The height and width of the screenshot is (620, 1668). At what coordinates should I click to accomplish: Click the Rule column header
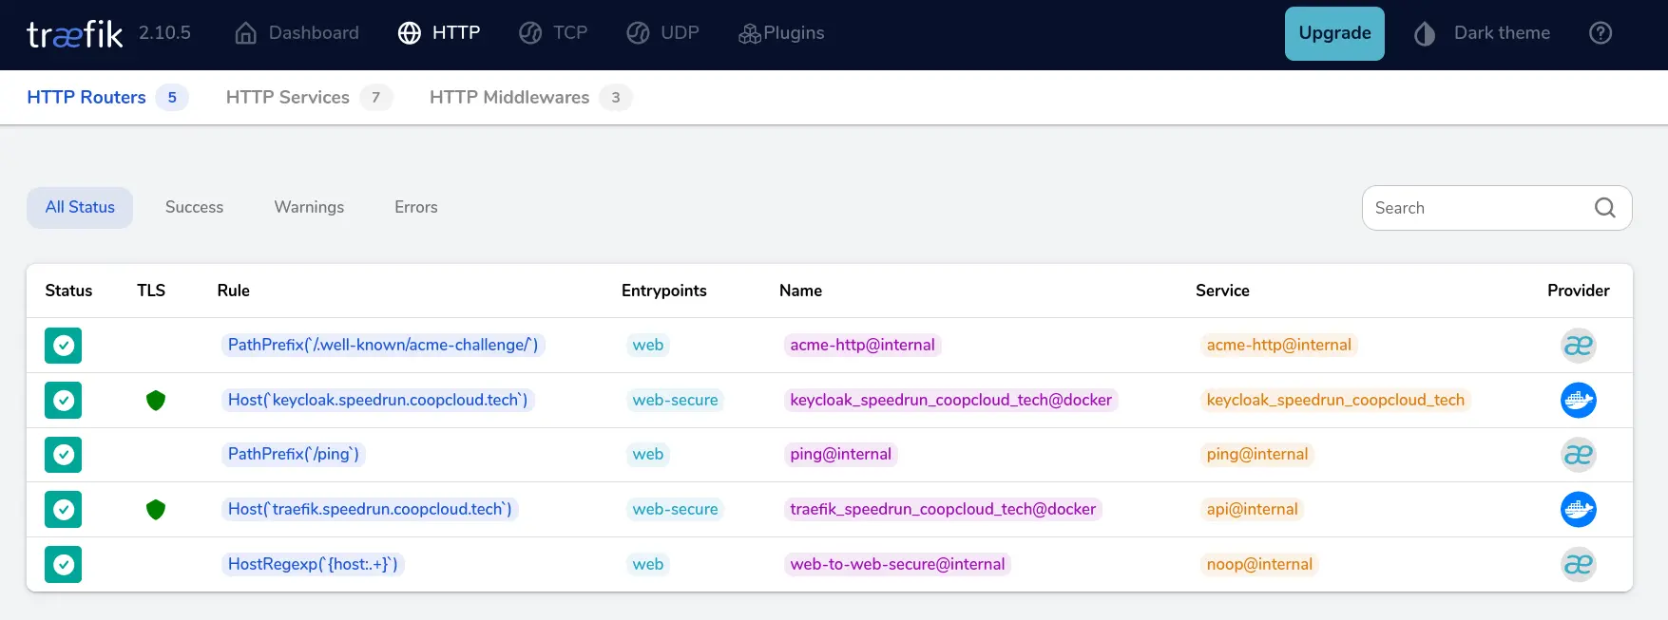[x=233, y=291]
